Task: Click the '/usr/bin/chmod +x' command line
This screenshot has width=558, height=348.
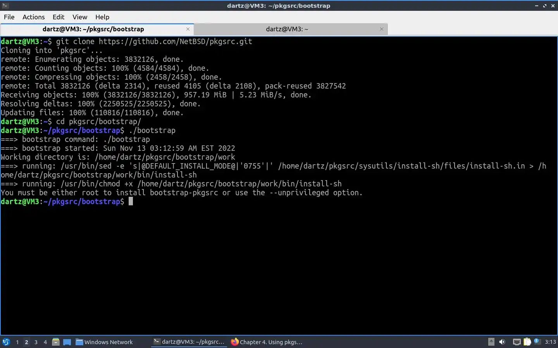Action: pos(171,184)
